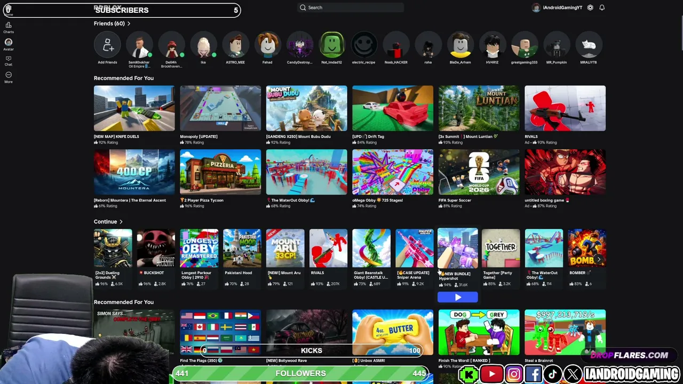
Task: Select friend Fahad's avatar
Action: click(267, 45)
